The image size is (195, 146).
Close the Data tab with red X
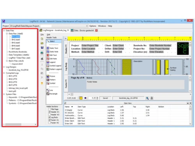click(x=96, y=30)
